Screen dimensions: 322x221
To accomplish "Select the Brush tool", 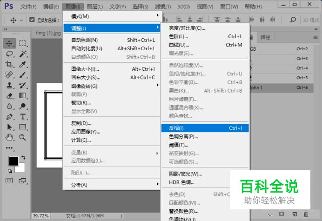I will click(x=23, y=75).
